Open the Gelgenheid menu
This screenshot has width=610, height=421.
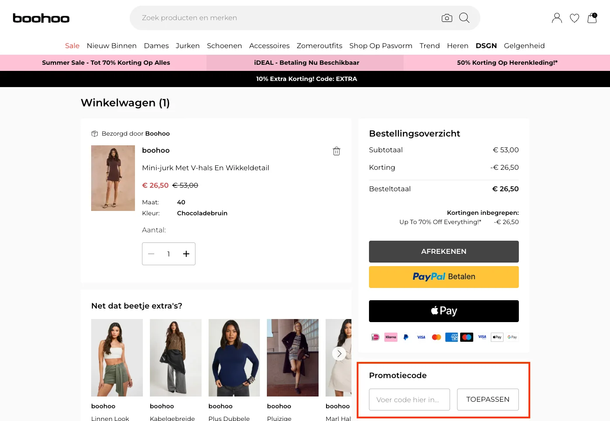524,46
